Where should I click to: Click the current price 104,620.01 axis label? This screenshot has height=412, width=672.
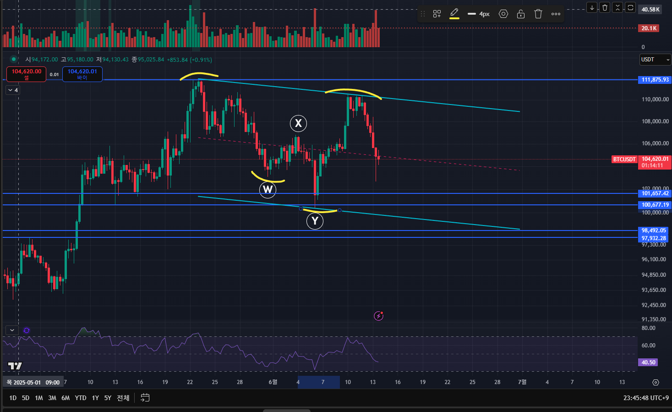pos(655,159)
